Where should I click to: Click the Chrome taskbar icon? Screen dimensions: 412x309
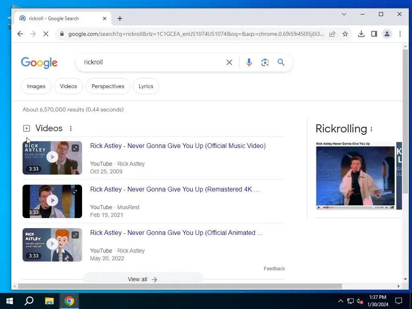pos(69,301)
